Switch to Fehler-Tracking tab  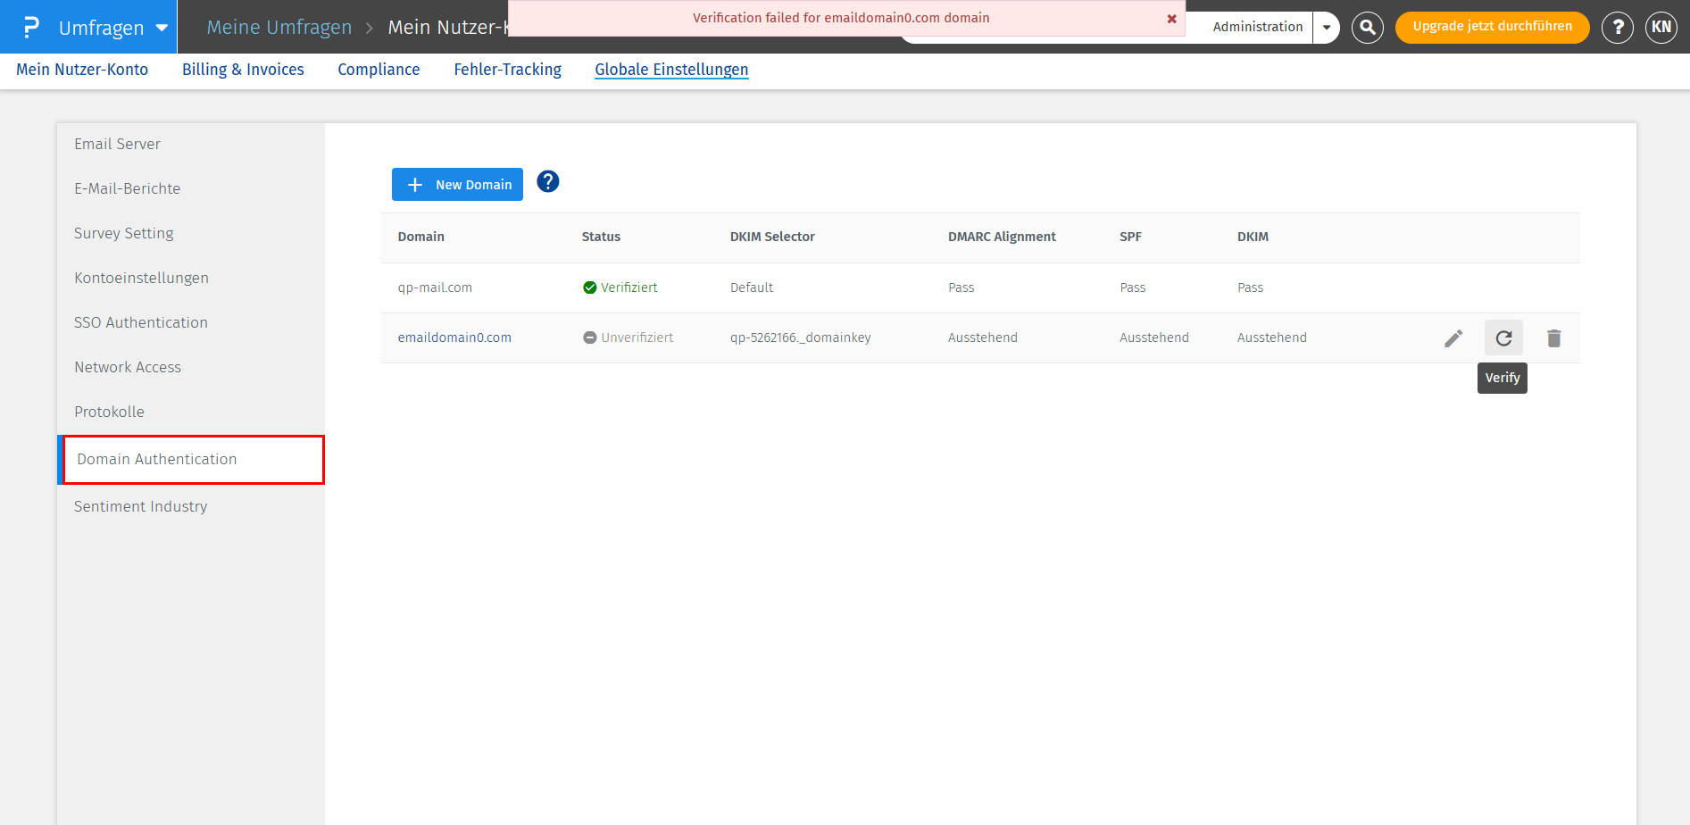click(507, 70)
